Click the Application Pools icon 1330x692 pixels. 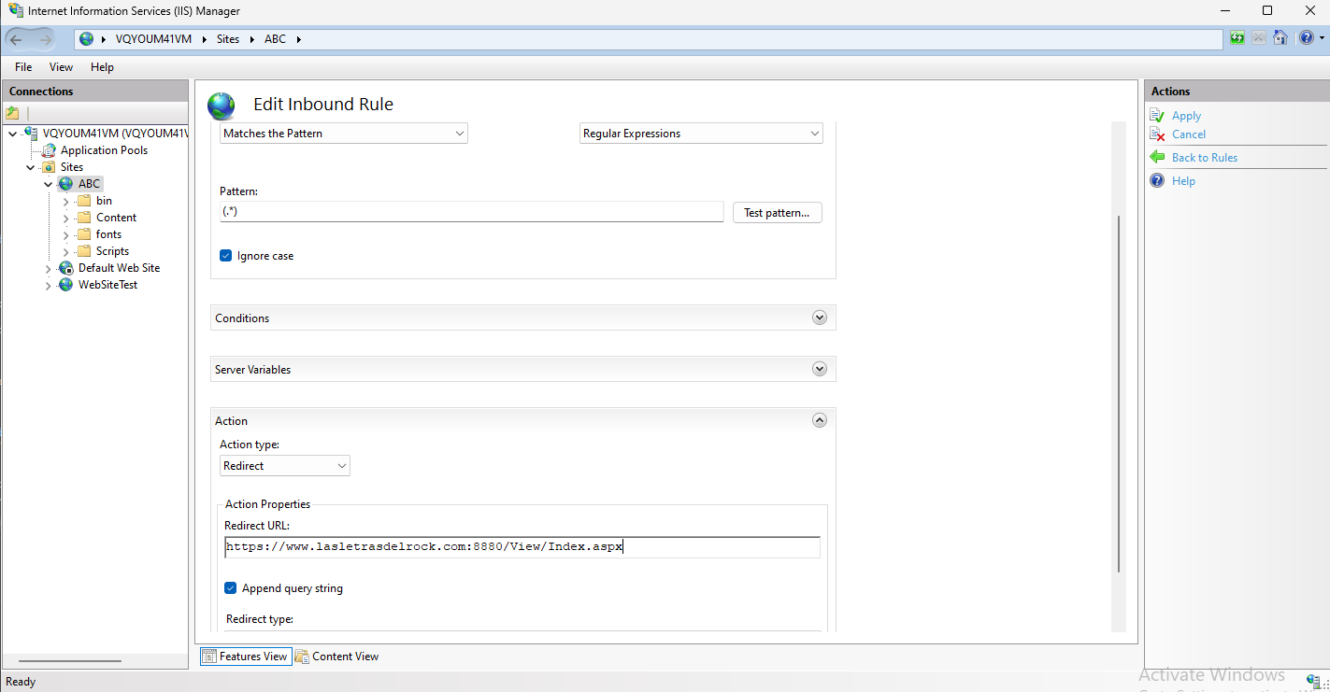(x=49, y=150)
